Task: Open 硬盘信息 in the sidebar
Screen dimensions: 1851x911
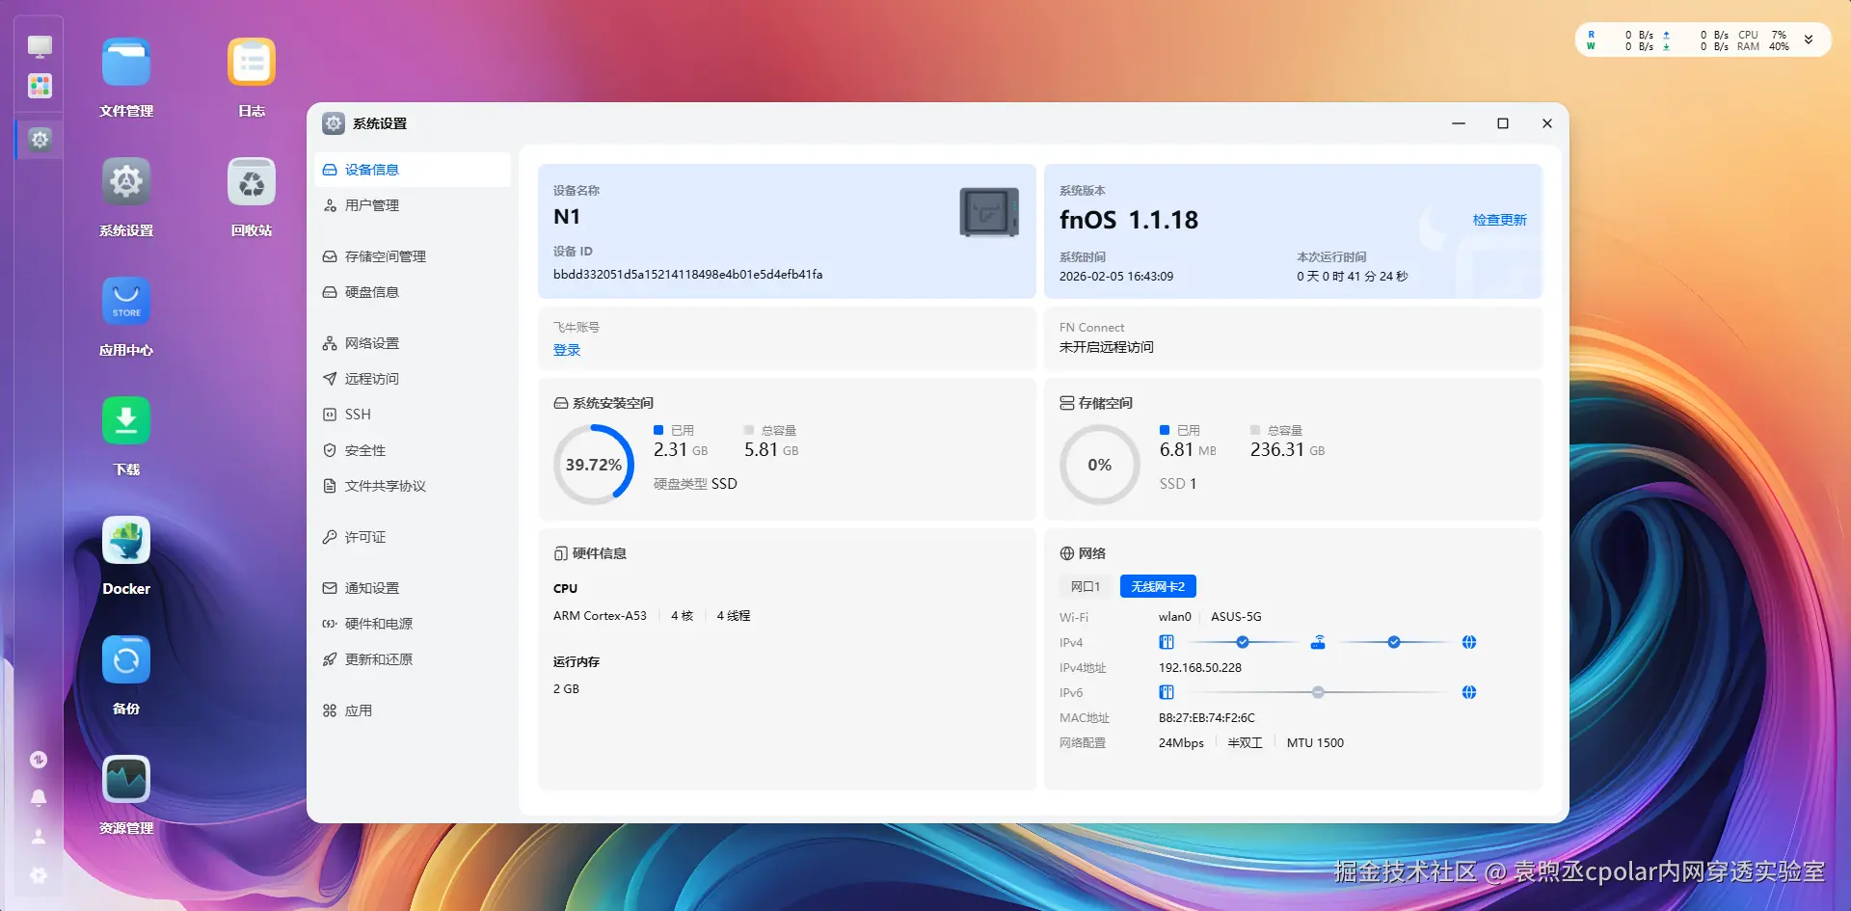Action: point(413,292)
